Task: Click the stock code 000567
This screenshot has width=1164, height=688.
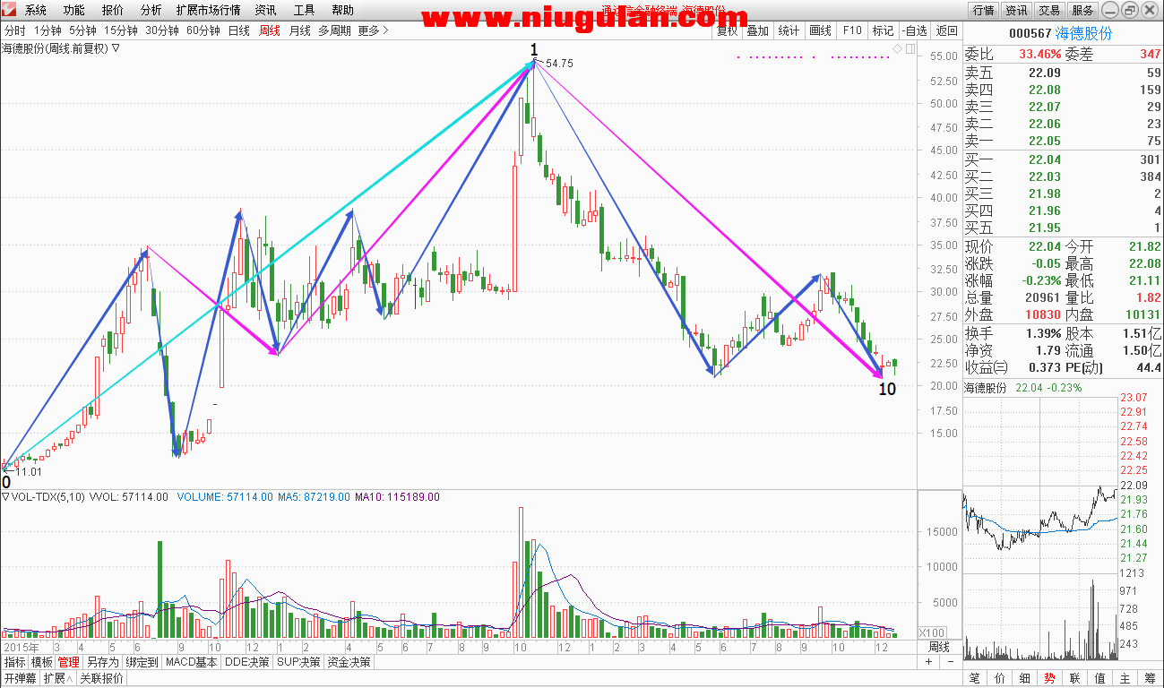Action: tap(1030, 33)
